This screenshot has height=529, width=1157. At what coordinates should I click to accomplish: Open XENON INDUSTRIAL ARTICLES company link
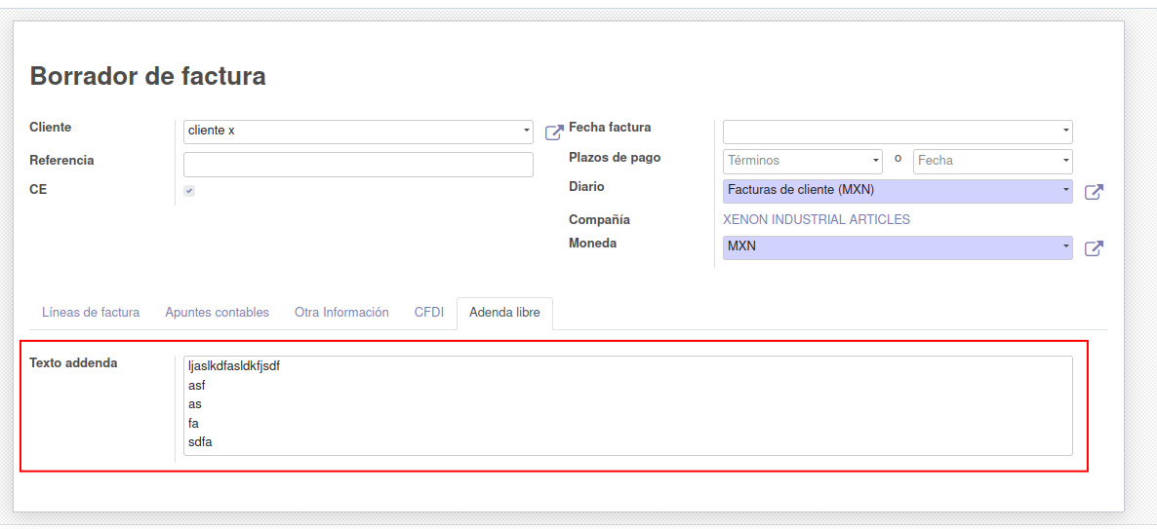pyautogui.click(x=816, y=219)
